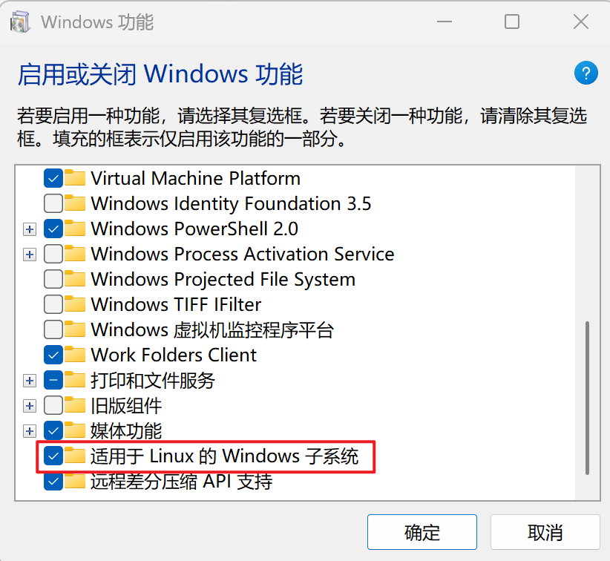Expand the 媒体功能 tree node
The height and width of the screenshot is (561, 610).
(x=30, y=431)
